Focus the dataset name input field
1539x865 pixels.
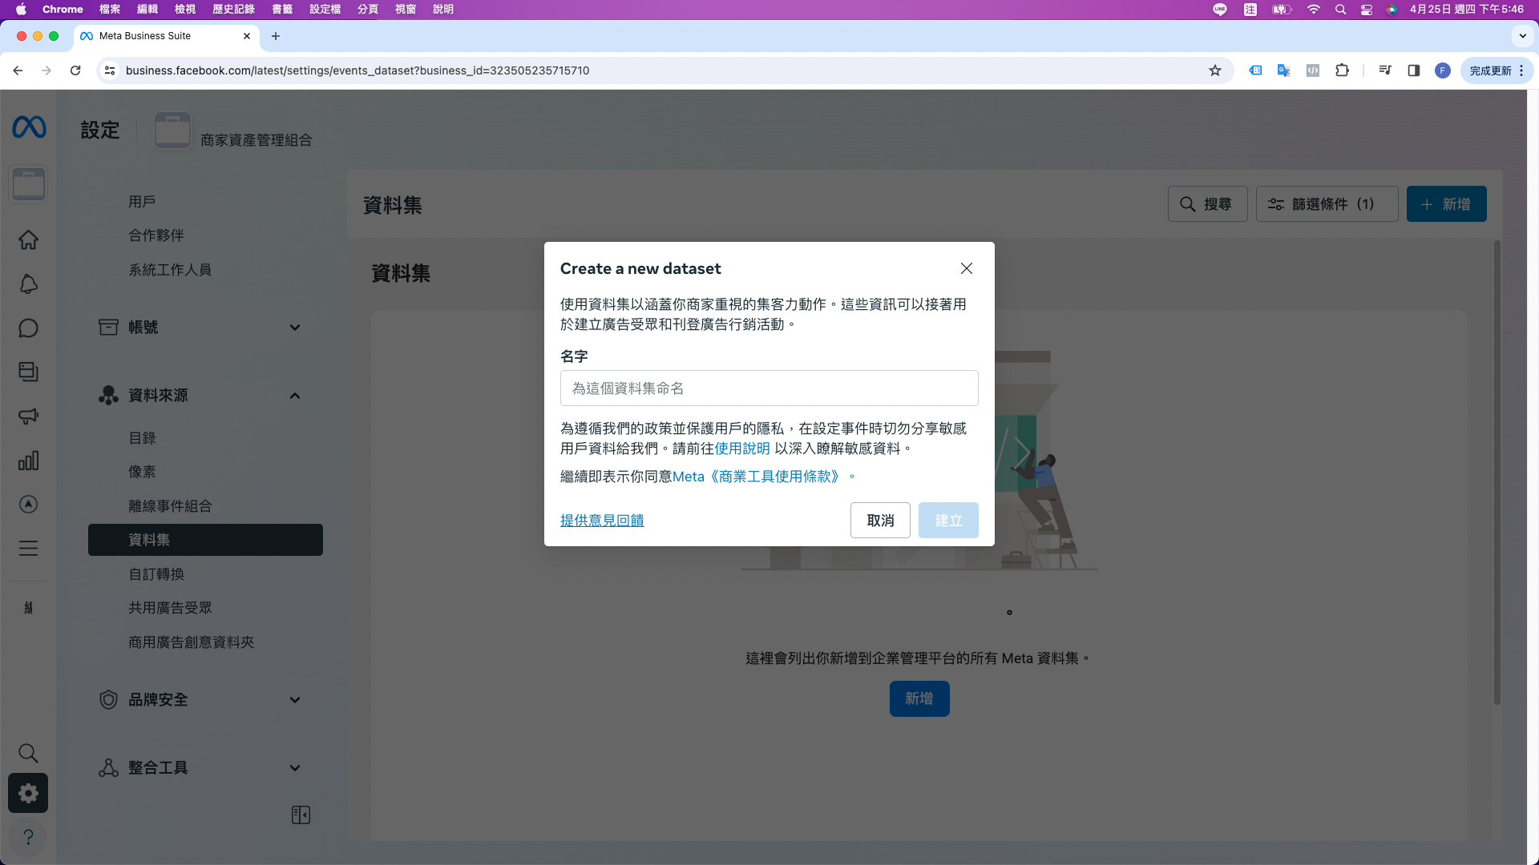(769, 388)
